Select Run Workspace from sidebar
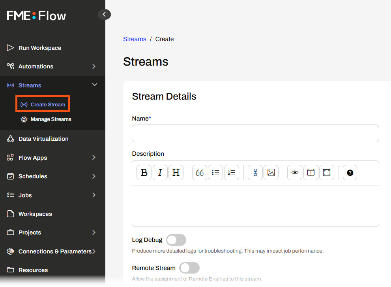Screen dimensions: 391x287 coord(39,48)
